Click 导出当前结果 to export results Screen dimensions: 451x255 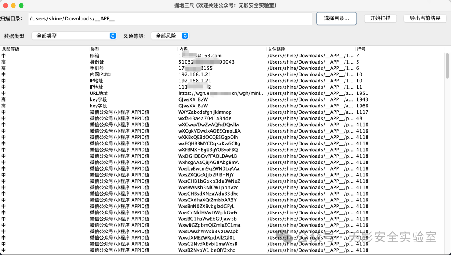click(x=425, y=18)
